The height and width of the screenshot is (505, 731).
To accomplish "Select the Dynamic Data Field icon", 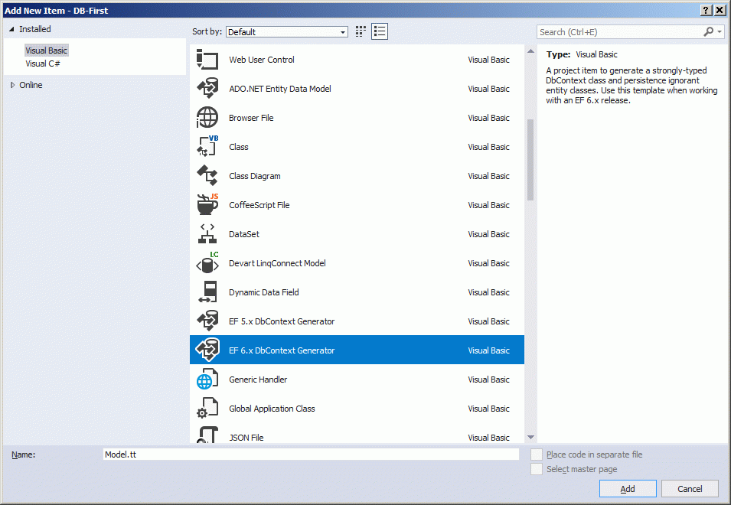I will click(207, 292).
